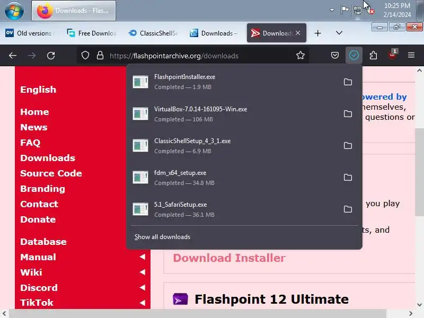This screenshot has height=318, width=424.
Task: Open the English language selector
Action: [38, 90]
